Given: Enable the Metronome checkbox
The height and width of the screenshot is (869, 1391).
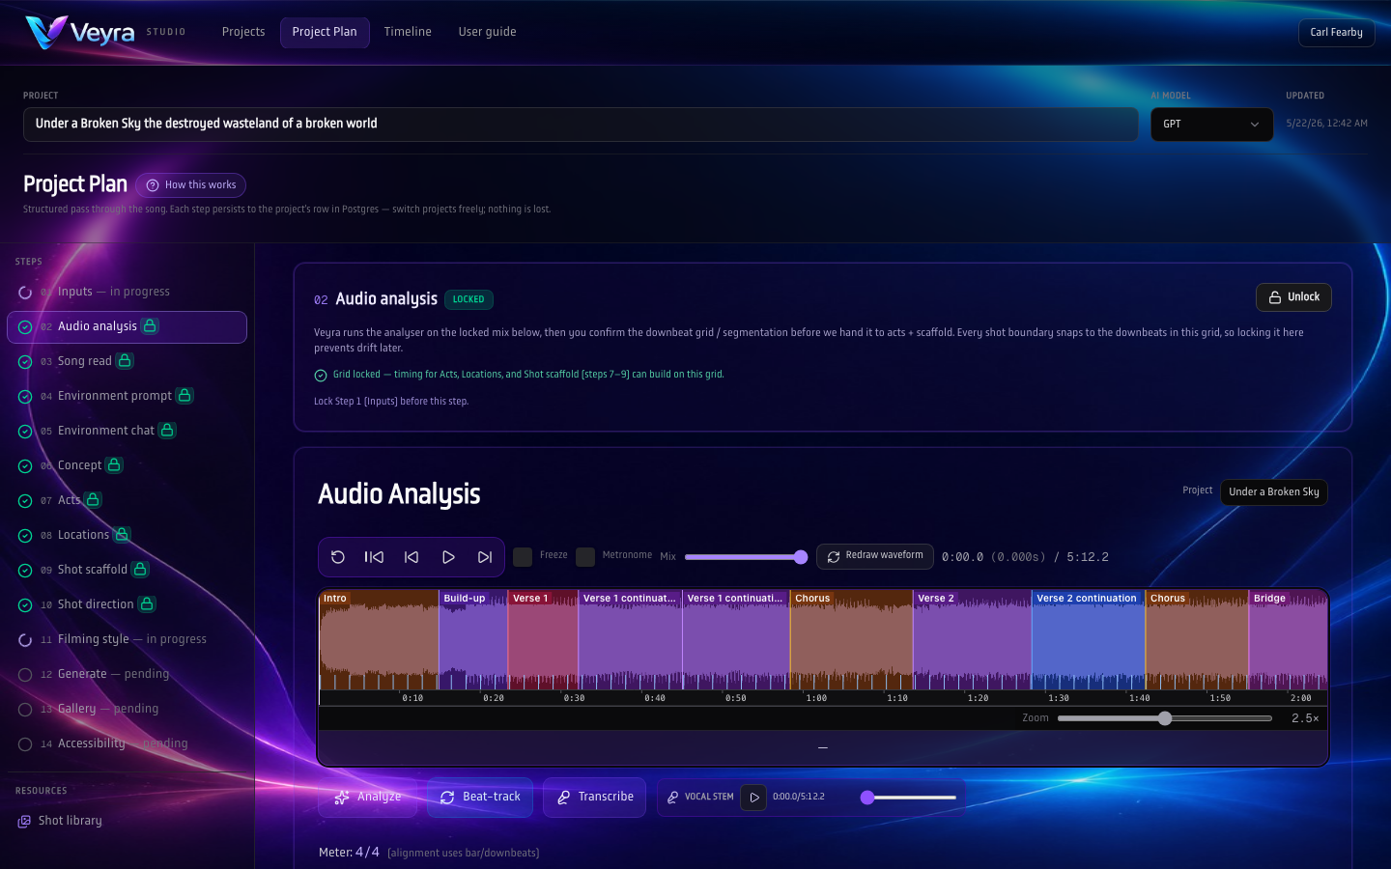Looking at the screenshot, I should [x=585, y=557].
